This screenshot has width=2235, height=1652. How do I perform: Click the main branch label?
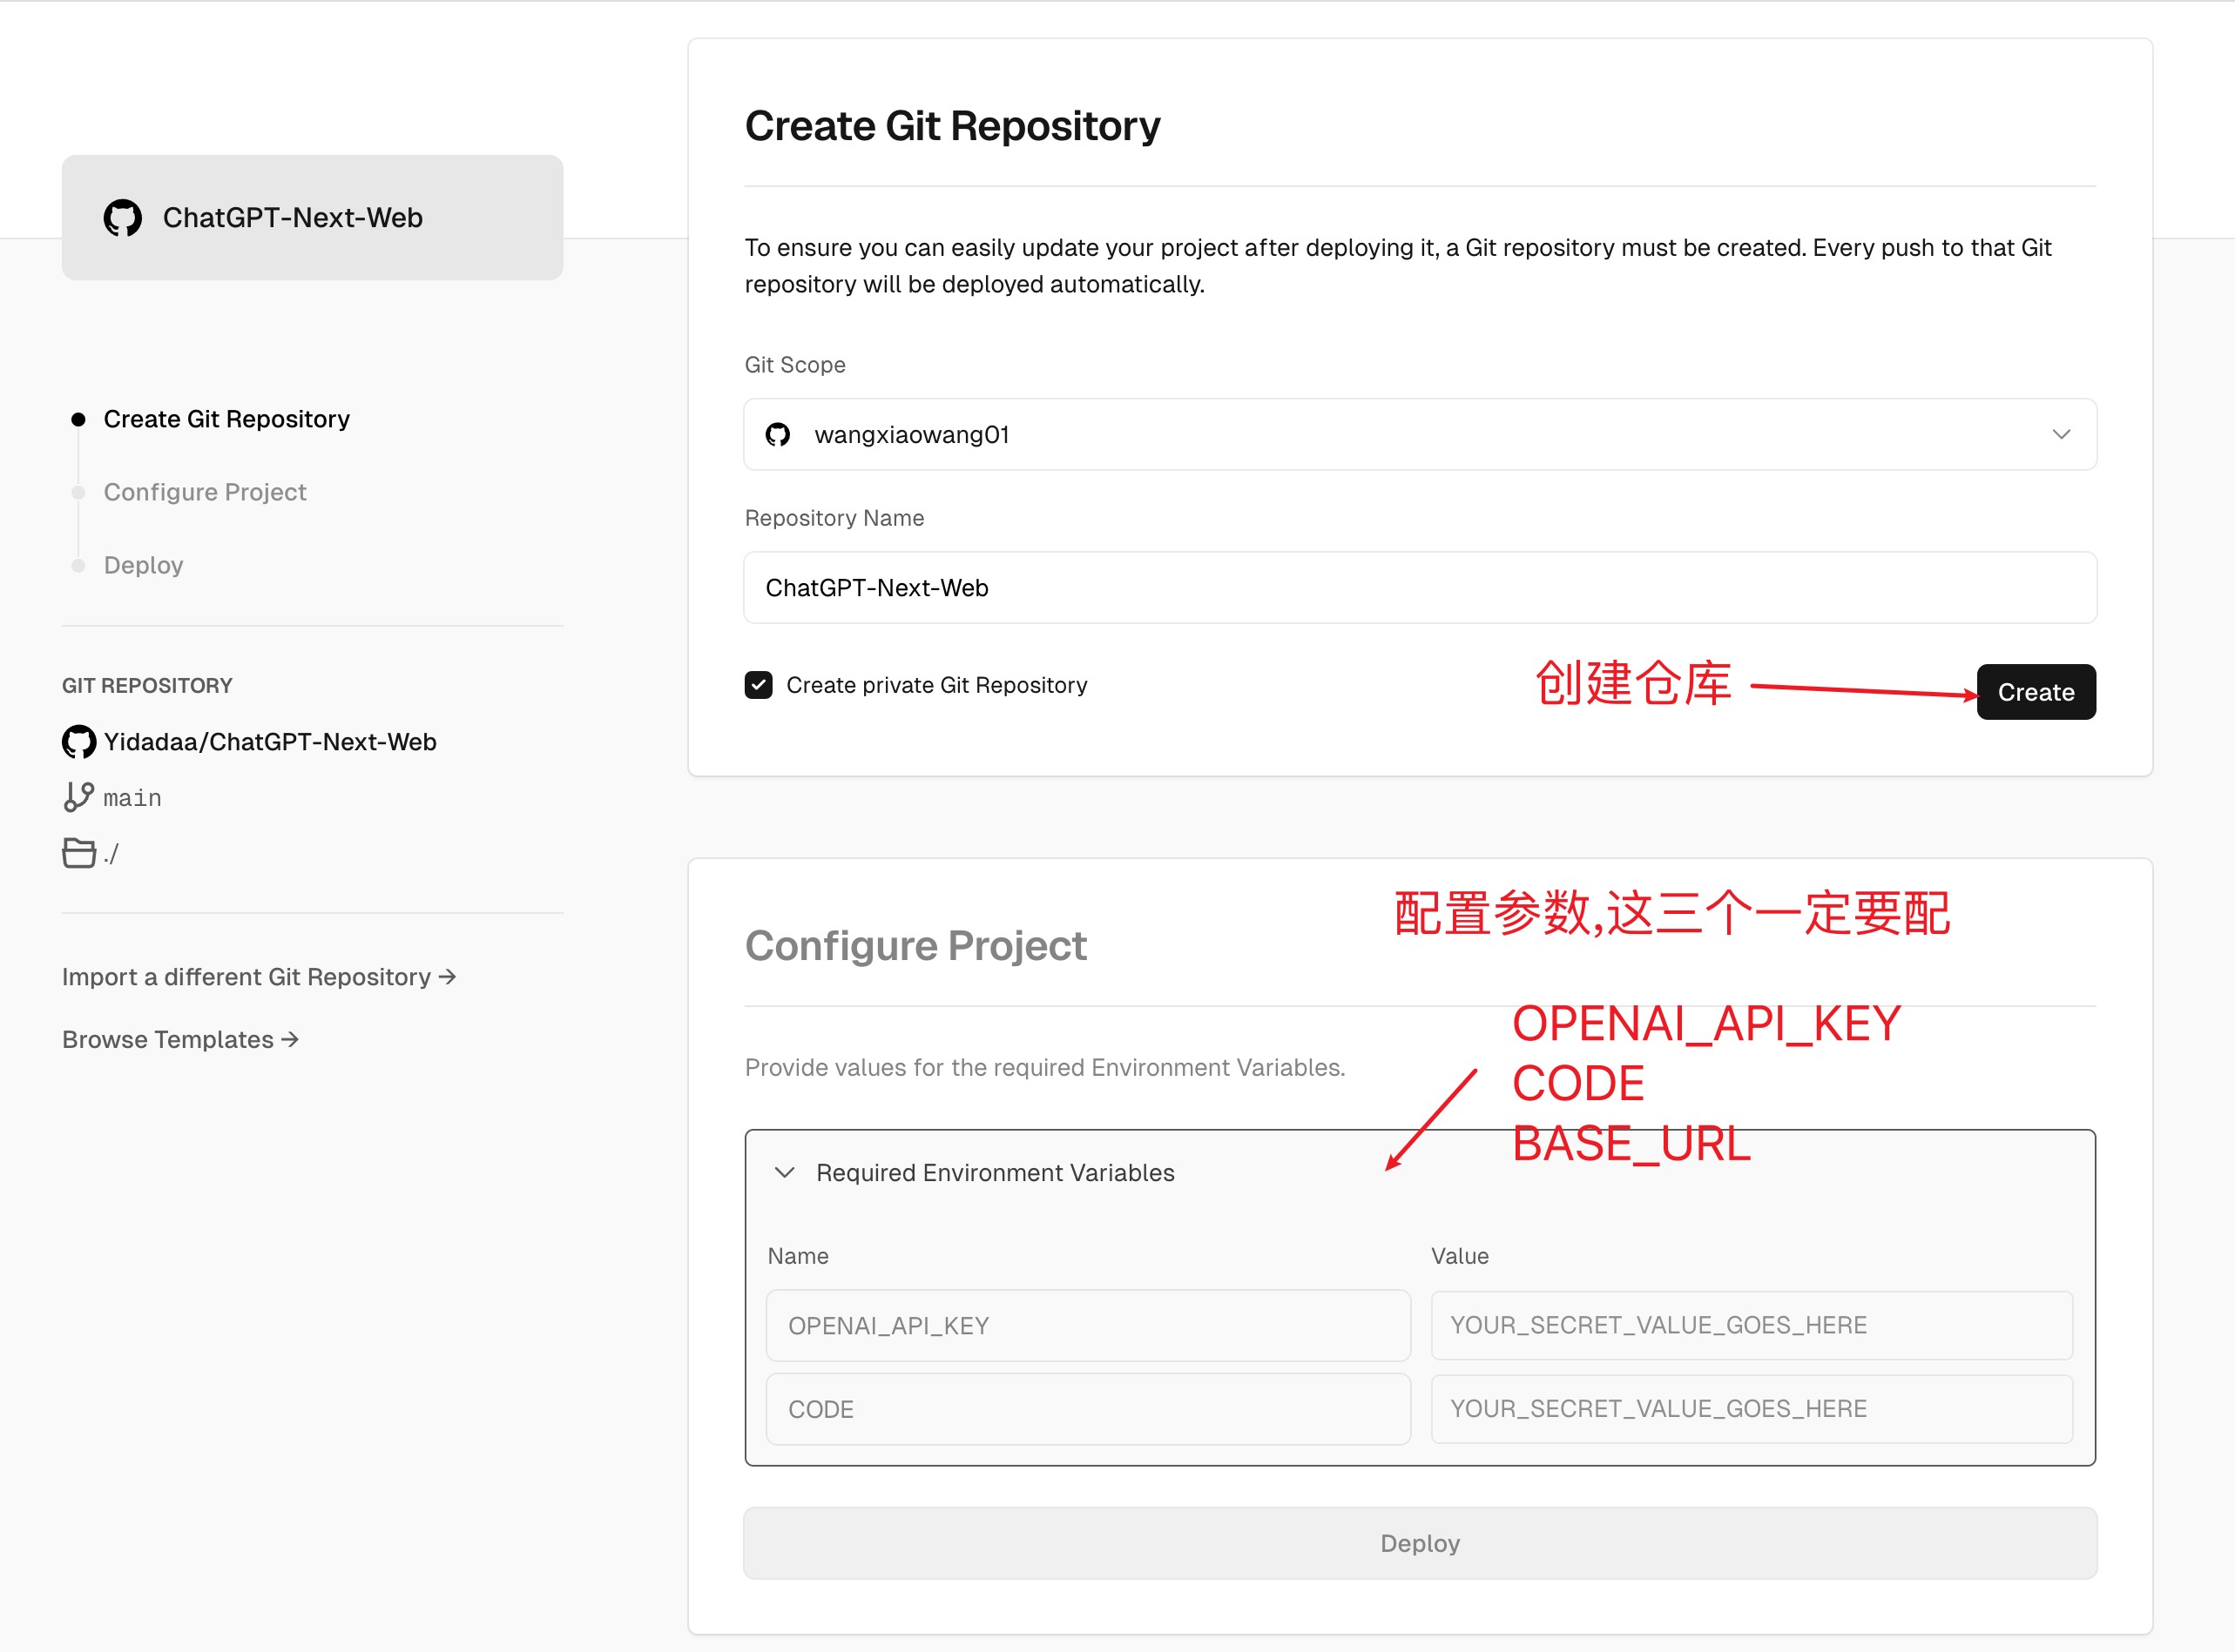pos(132,798)
